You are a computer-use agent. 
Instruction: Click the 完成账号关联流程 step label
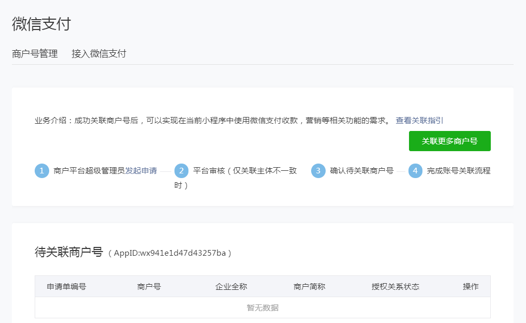pos(459,171)
